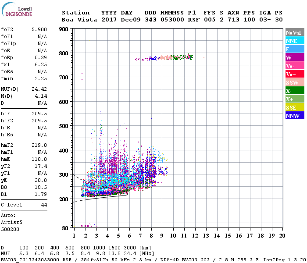Select the Artist5 auto-scaling label
Image resolution: width=307 pixels, height=263 pixels.
point(11,223)
